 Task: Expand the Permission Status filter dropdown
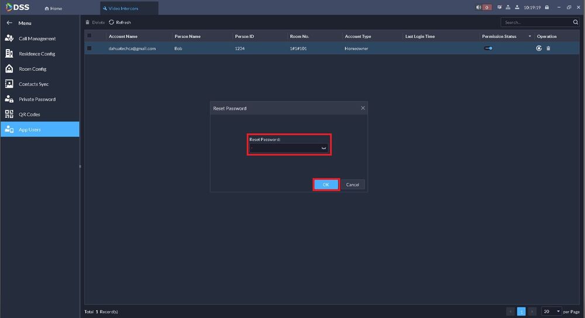click(x=530, y=36)
